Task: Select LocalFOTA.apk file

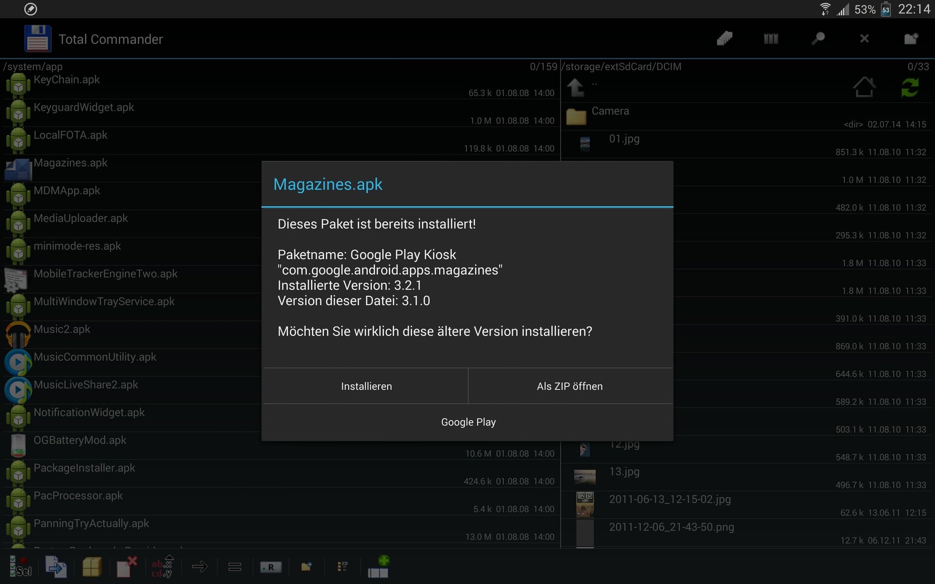Action: [280, 141]
